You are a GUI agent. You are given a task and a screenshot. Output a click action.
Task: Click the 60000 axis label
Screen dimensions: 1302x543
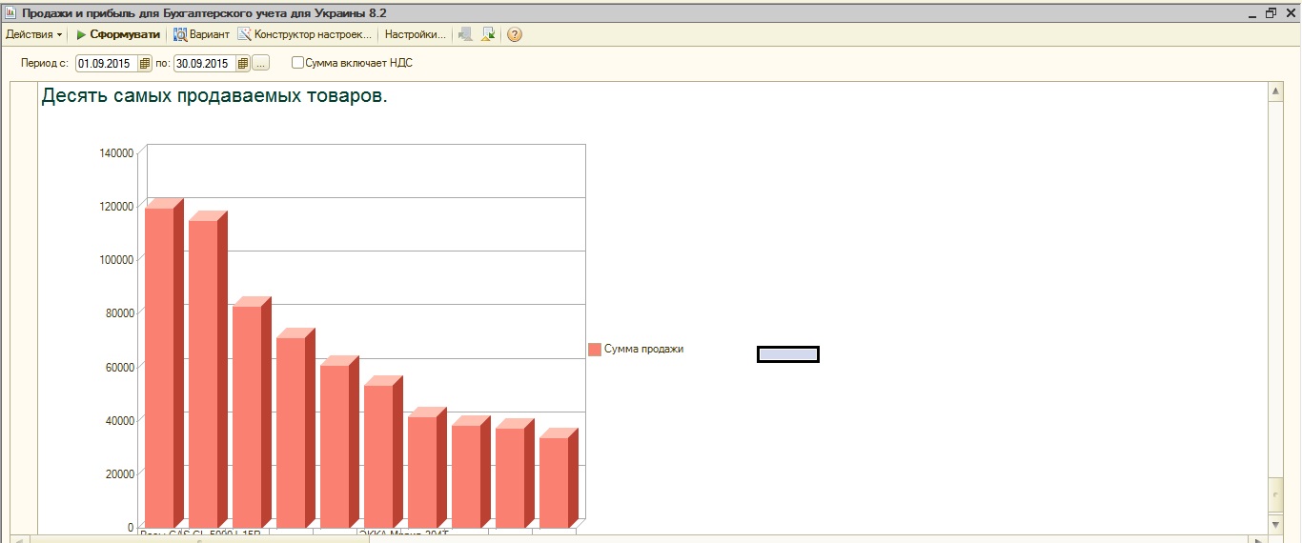(x=119, y=367)
